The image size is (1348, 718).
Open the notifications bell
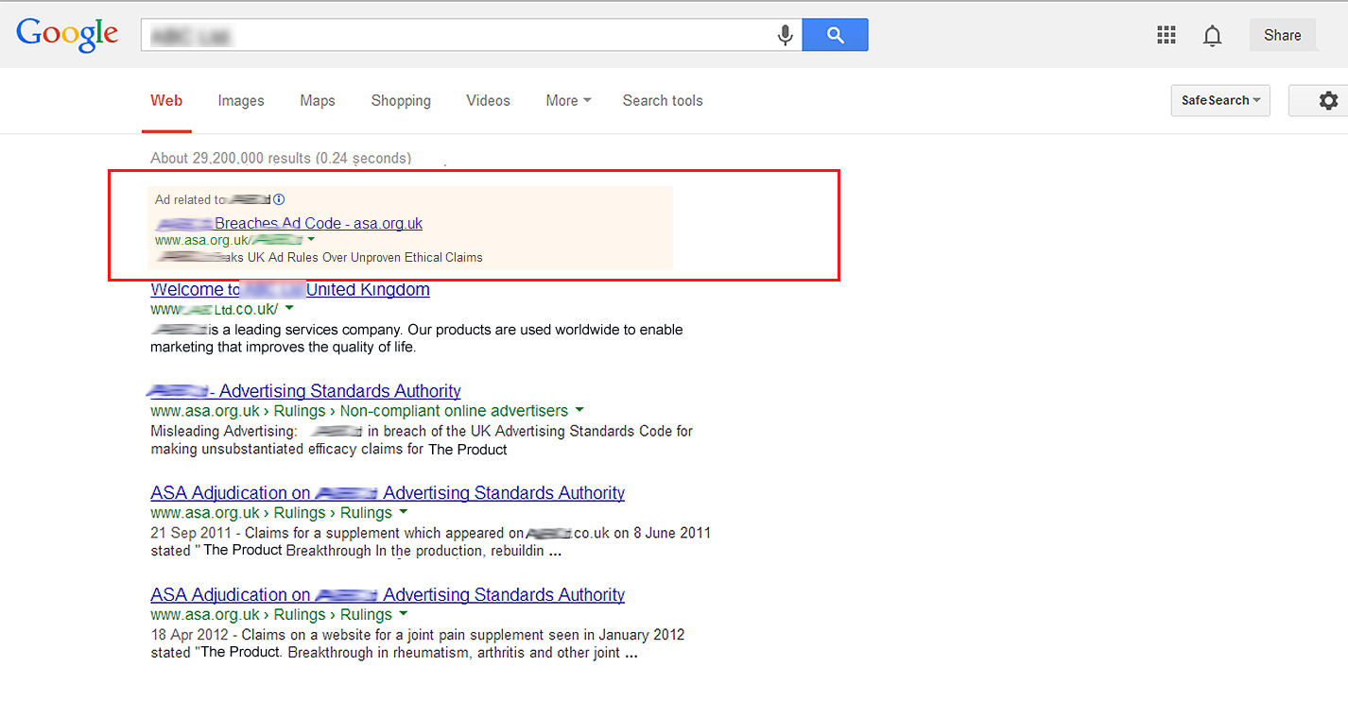[1212, 36]
